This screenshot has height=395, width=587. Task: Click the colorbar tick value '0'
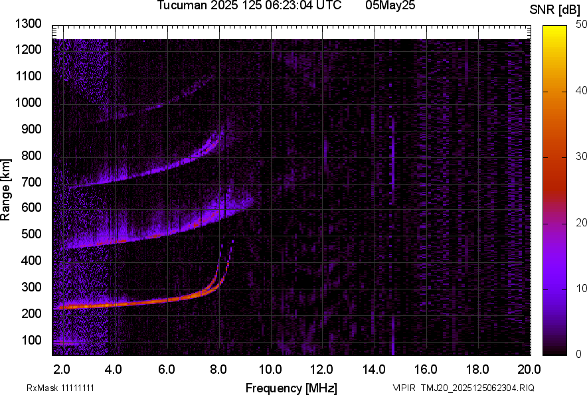pyautogui.click(x=579, y=353)
